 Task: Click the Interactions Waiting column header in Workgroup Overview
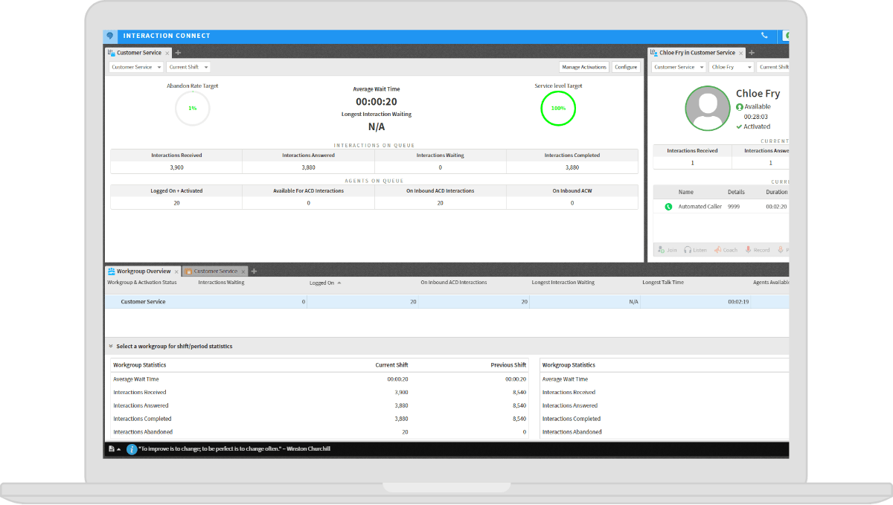pos(221,283)
